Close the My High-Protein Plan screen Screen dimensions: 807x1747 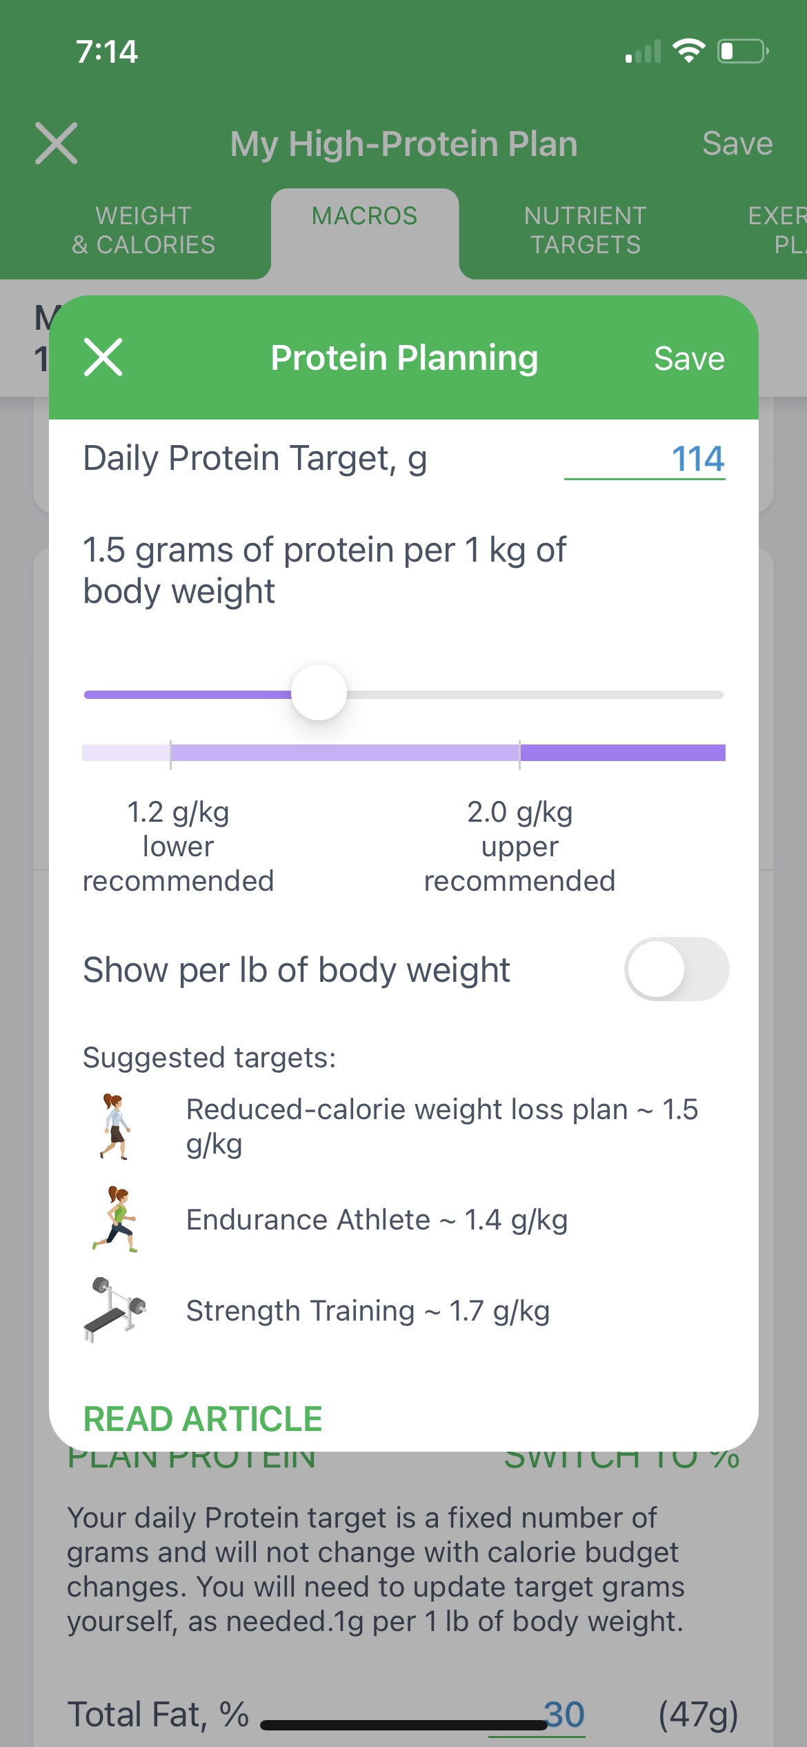[57, 144]
